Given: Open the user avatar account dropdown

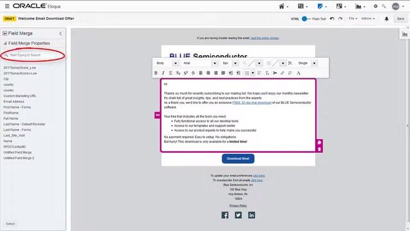Looking at the screenshot, I should (x=397, y=6).
